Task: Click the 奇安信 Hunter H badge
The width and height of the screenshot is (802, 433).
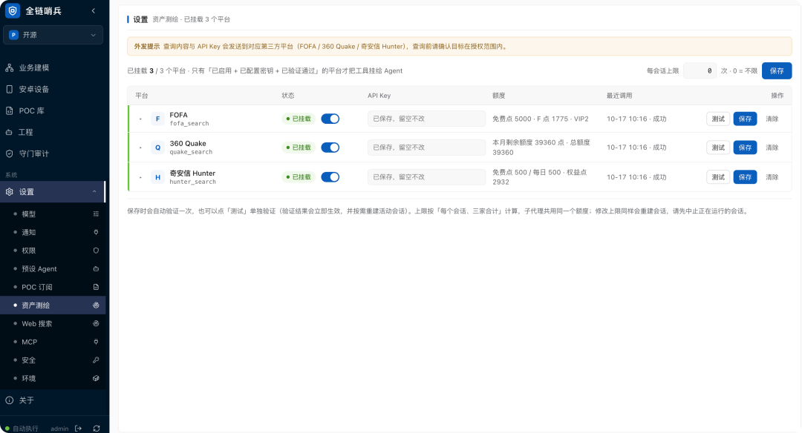Action: coord(157,177)
